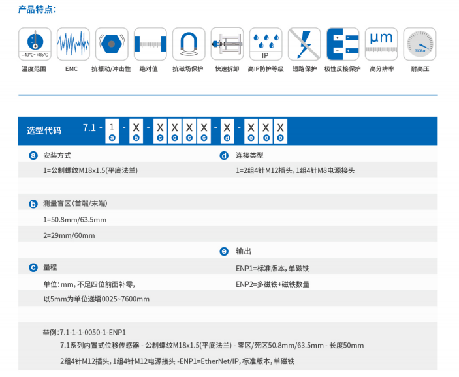Image resolution: width=459 pixels, height=377 pixels.
Task: Select the high pressure resistance gauge icon
Action: pyautogui.click(x=420, y=44)
